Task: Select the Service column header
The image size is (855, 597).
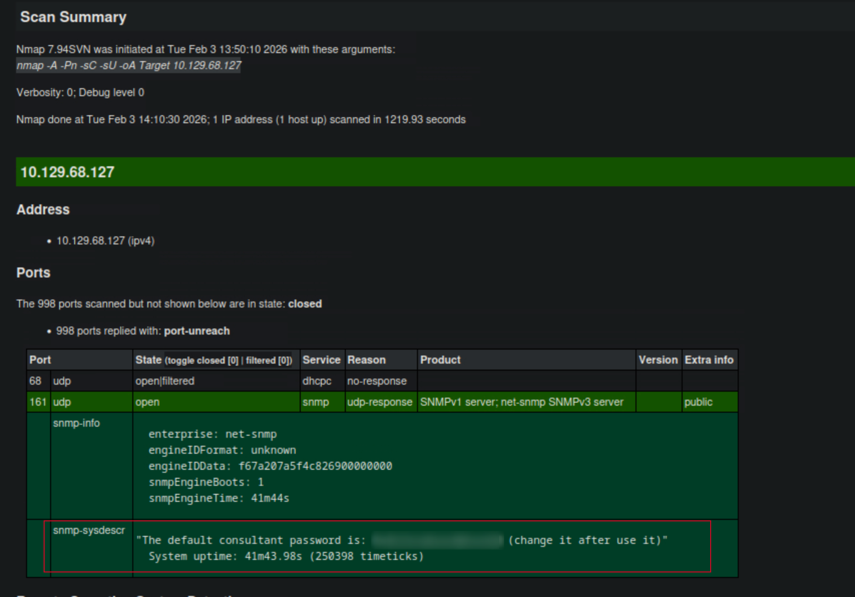Action: coord(321,359)
